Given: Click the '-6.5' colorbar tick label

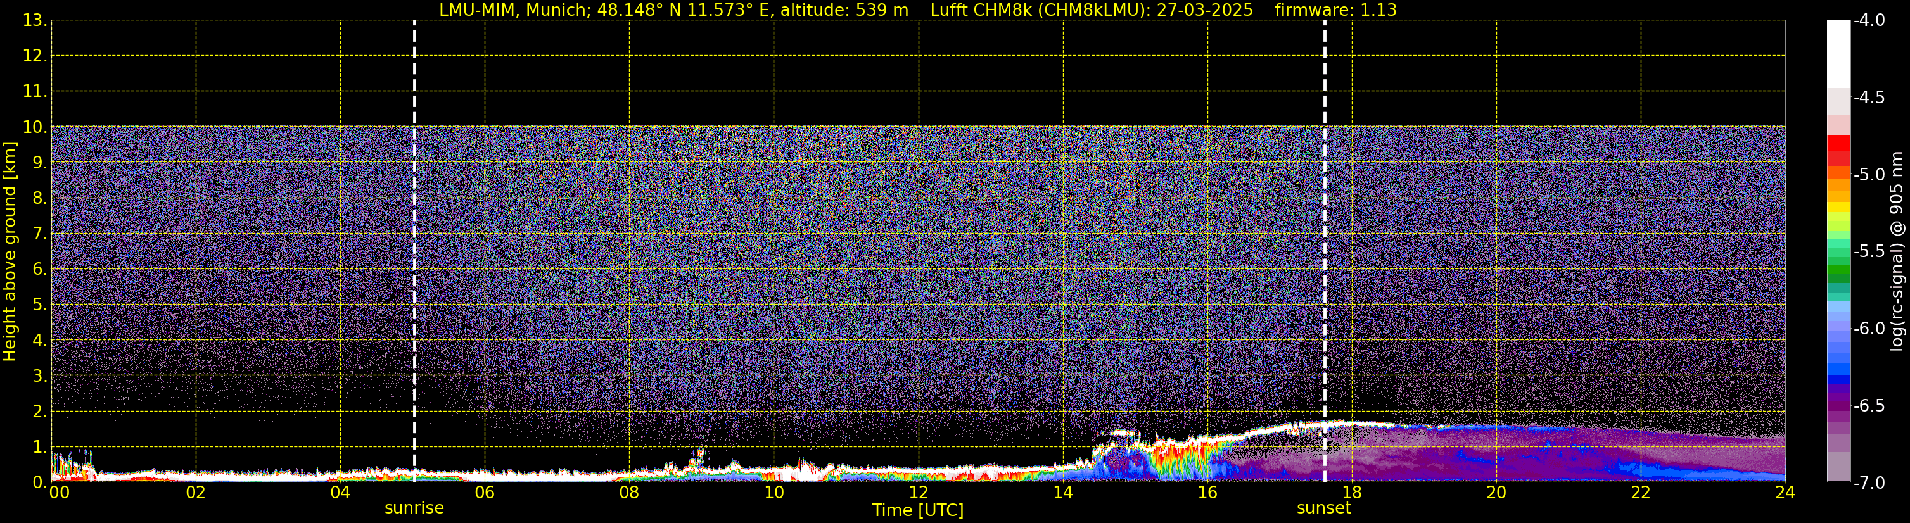Looking at the screenshot, I should click(x=1869, y=406).
